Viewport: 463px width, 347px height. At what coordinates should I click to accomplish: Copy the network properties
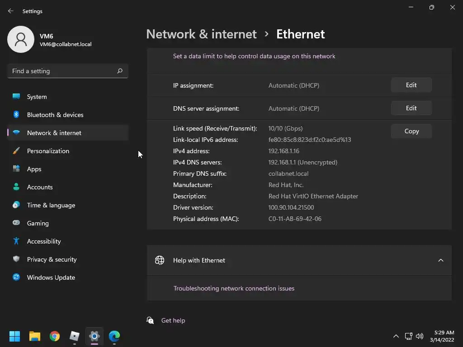tap(411, 131)
